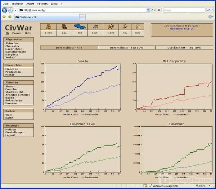Click the refresh page icon
The width and height of the screenshot is (216, 189).
click(154, 10)
